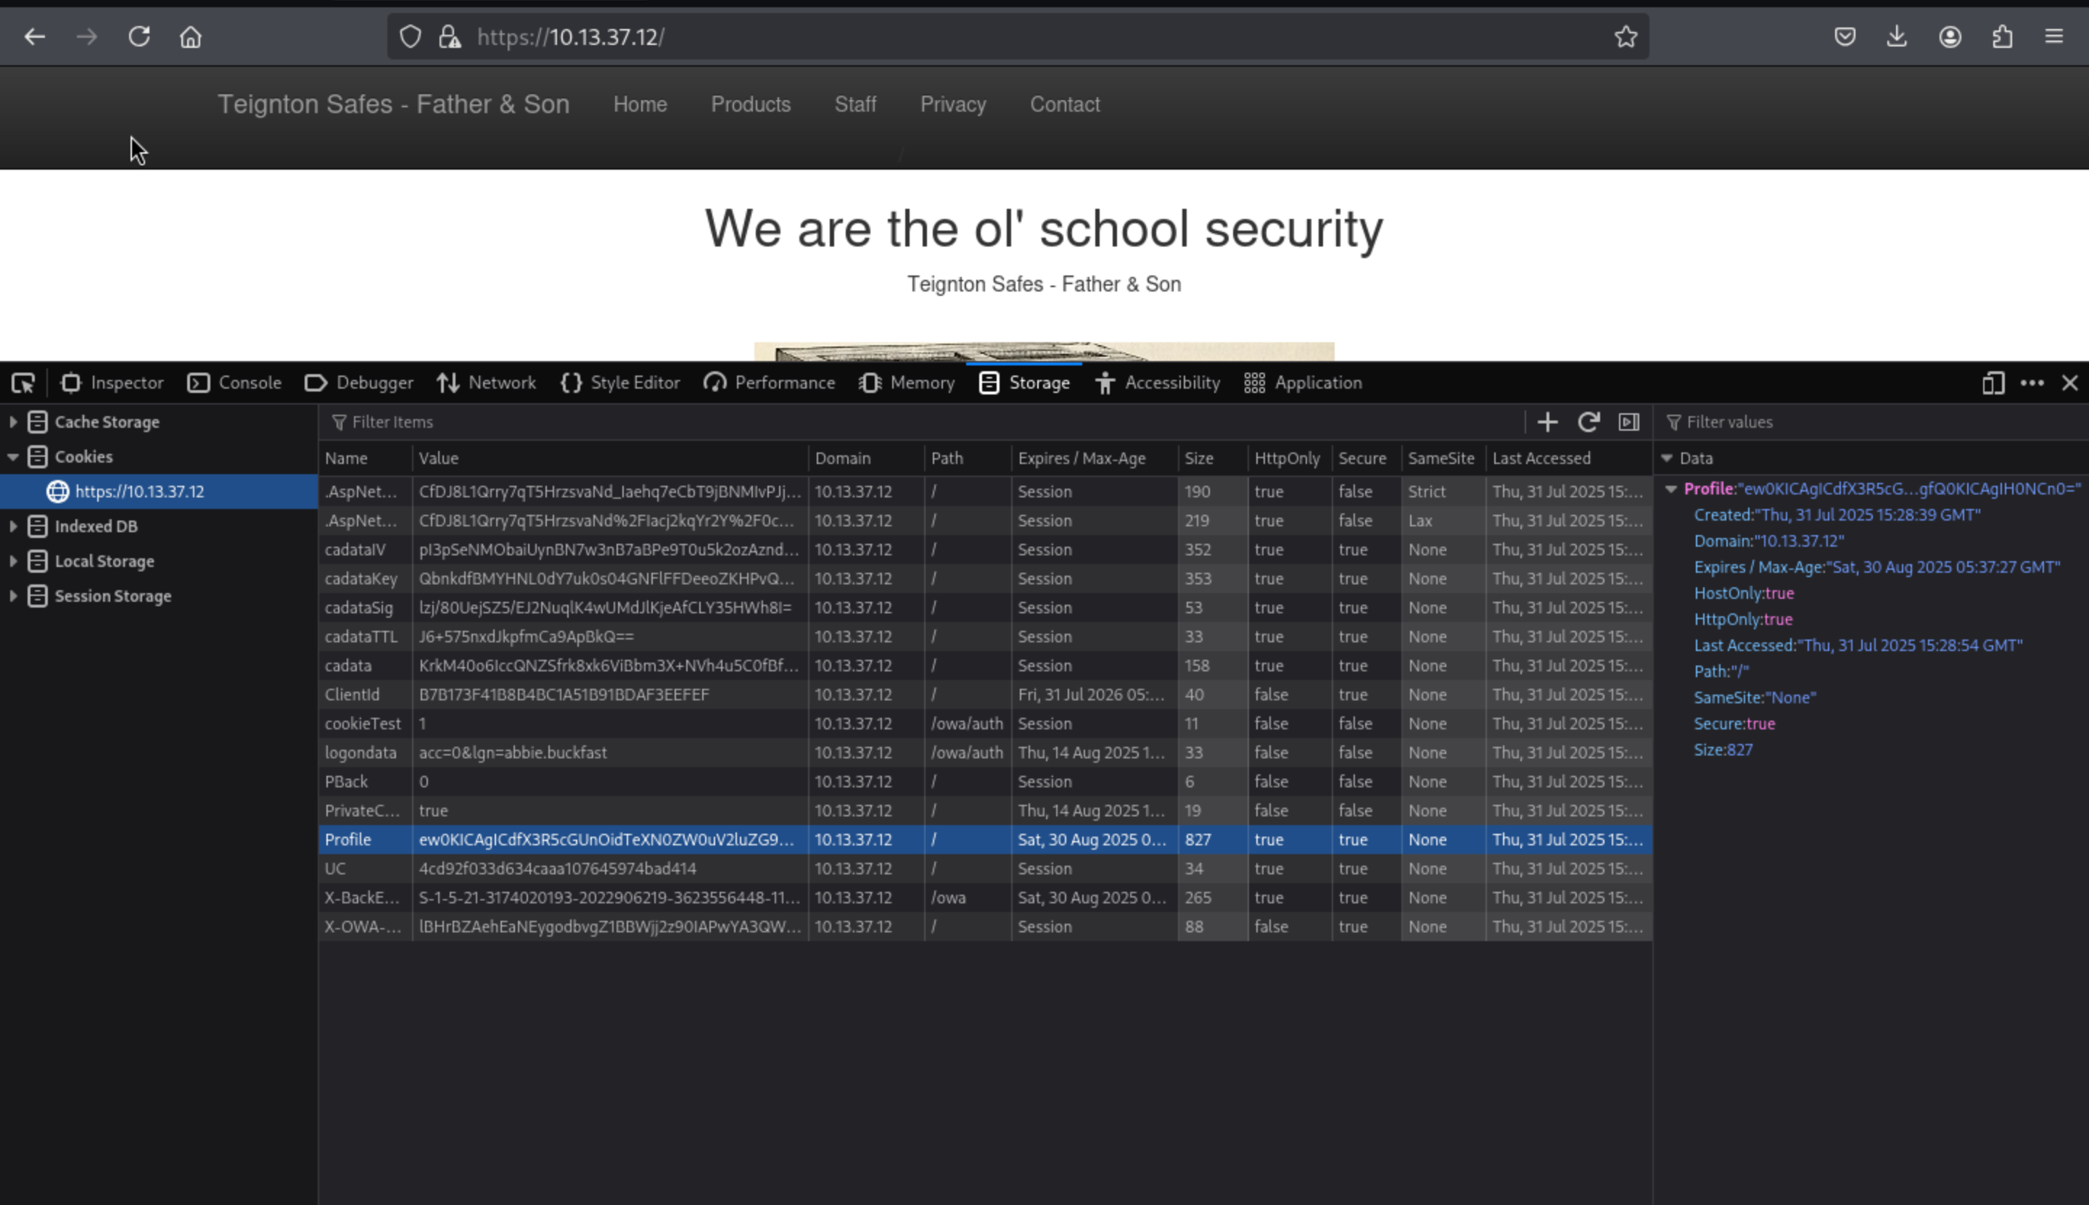Toggle the cookie data sidebar icon
2089x1205 pixels.
(x=1628, y=422)
